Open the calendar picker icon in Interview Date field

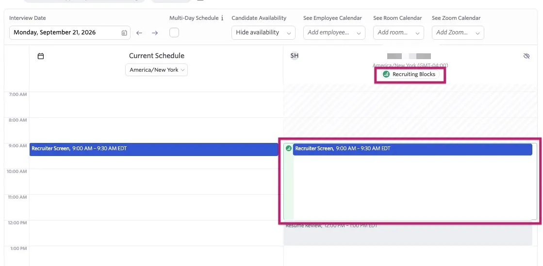click(124, 33)
